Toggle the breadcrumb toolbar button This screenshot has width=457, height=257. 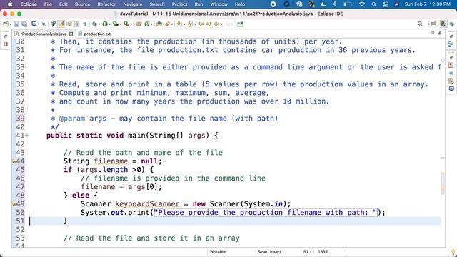tap(54, 24)
